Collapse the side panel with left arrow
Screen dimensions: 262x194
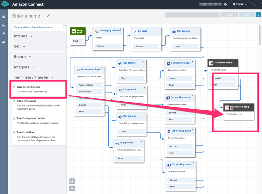click(x=65, y=26)
